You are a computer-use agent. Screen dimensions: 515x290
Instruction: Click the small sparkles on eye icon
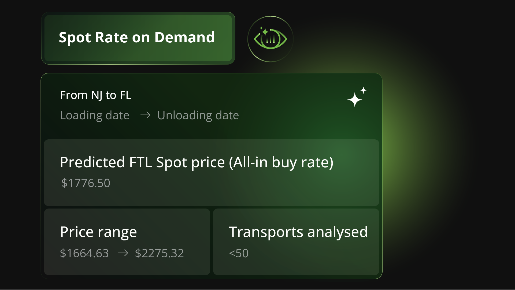click(x=264, y=31)
